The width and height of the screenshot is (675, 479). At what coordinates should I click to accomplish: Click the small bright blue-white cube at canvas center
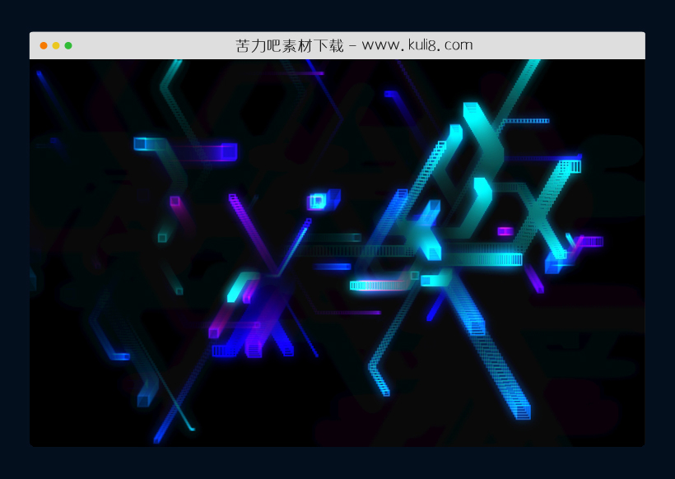pyautogui.click(x=317, y=201)
